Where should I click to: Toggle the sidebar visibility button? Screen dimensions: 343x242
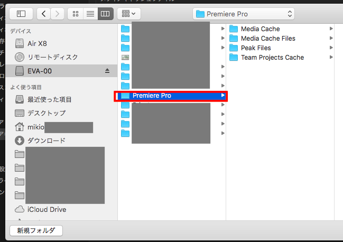(x=21, y=14)
